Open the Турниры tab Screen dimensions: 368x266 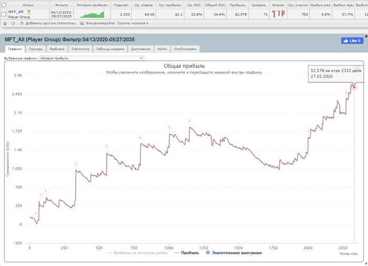tap(36, 49)
